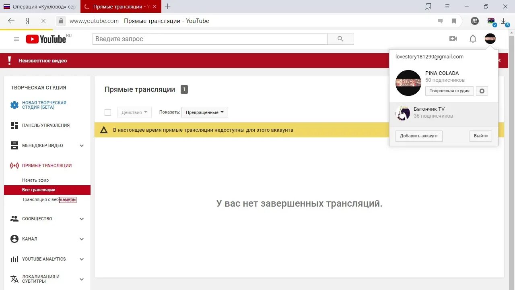The image size is (515, 290).
Task: Open the notifications bell
Action: point(473,39)
